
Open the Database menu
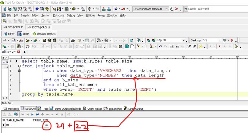point(58,15)
